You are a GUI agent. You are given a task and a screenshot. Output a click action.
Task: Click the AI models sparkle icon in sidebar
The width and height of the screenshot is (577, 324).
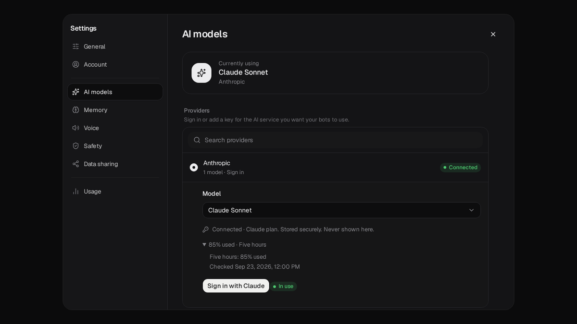(x=75, y=92)
